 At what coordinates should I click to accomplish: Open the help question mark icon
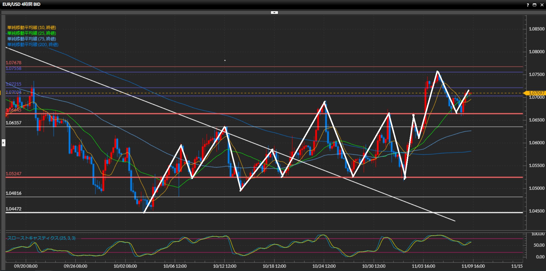pyautogui.click(x=527, y=5)
